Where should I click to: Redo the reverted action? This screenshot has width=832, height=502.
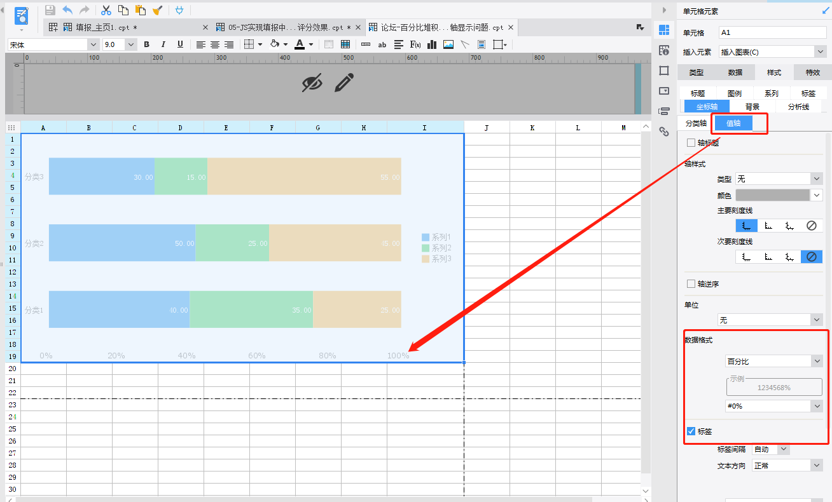click(84, 10)
